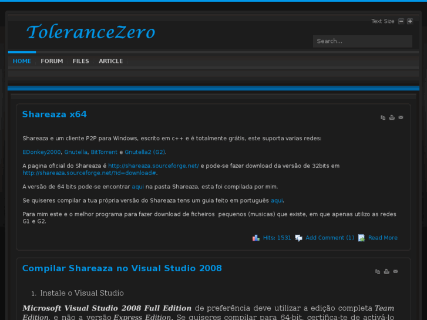
Task: Decrease text size with minus icon
Action: (x=401, y=21)
